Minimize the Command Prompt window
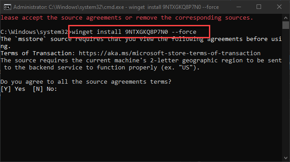Screen dimensions: 290x162 [x=239, y=7]
